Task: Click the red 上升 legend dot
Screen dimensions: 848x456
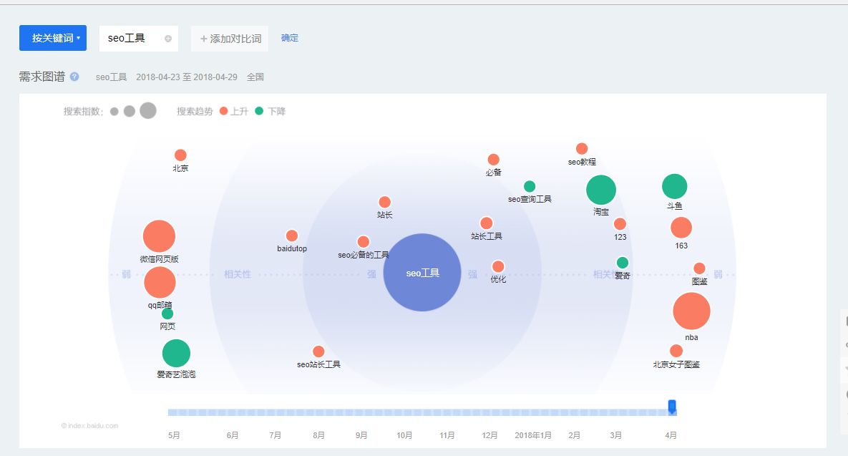Action: 224,111
